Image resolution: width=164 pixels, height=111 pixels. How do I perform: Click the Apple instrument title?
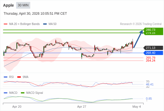[x=8, y=5]
